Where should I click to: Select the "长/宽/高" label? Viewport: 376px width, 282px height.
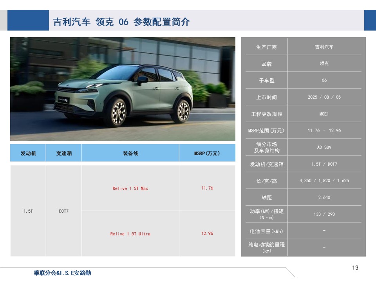click(266, 181)
